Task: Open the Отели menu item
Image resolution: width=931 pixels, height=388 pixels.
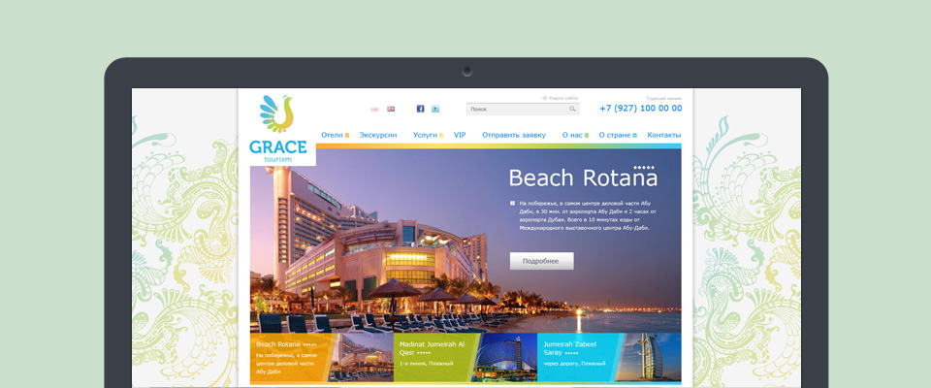Action: (332, 135)
